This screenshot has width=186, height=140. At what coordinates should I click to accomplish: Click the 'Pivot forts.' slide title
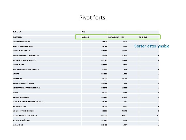coord(93,18)
